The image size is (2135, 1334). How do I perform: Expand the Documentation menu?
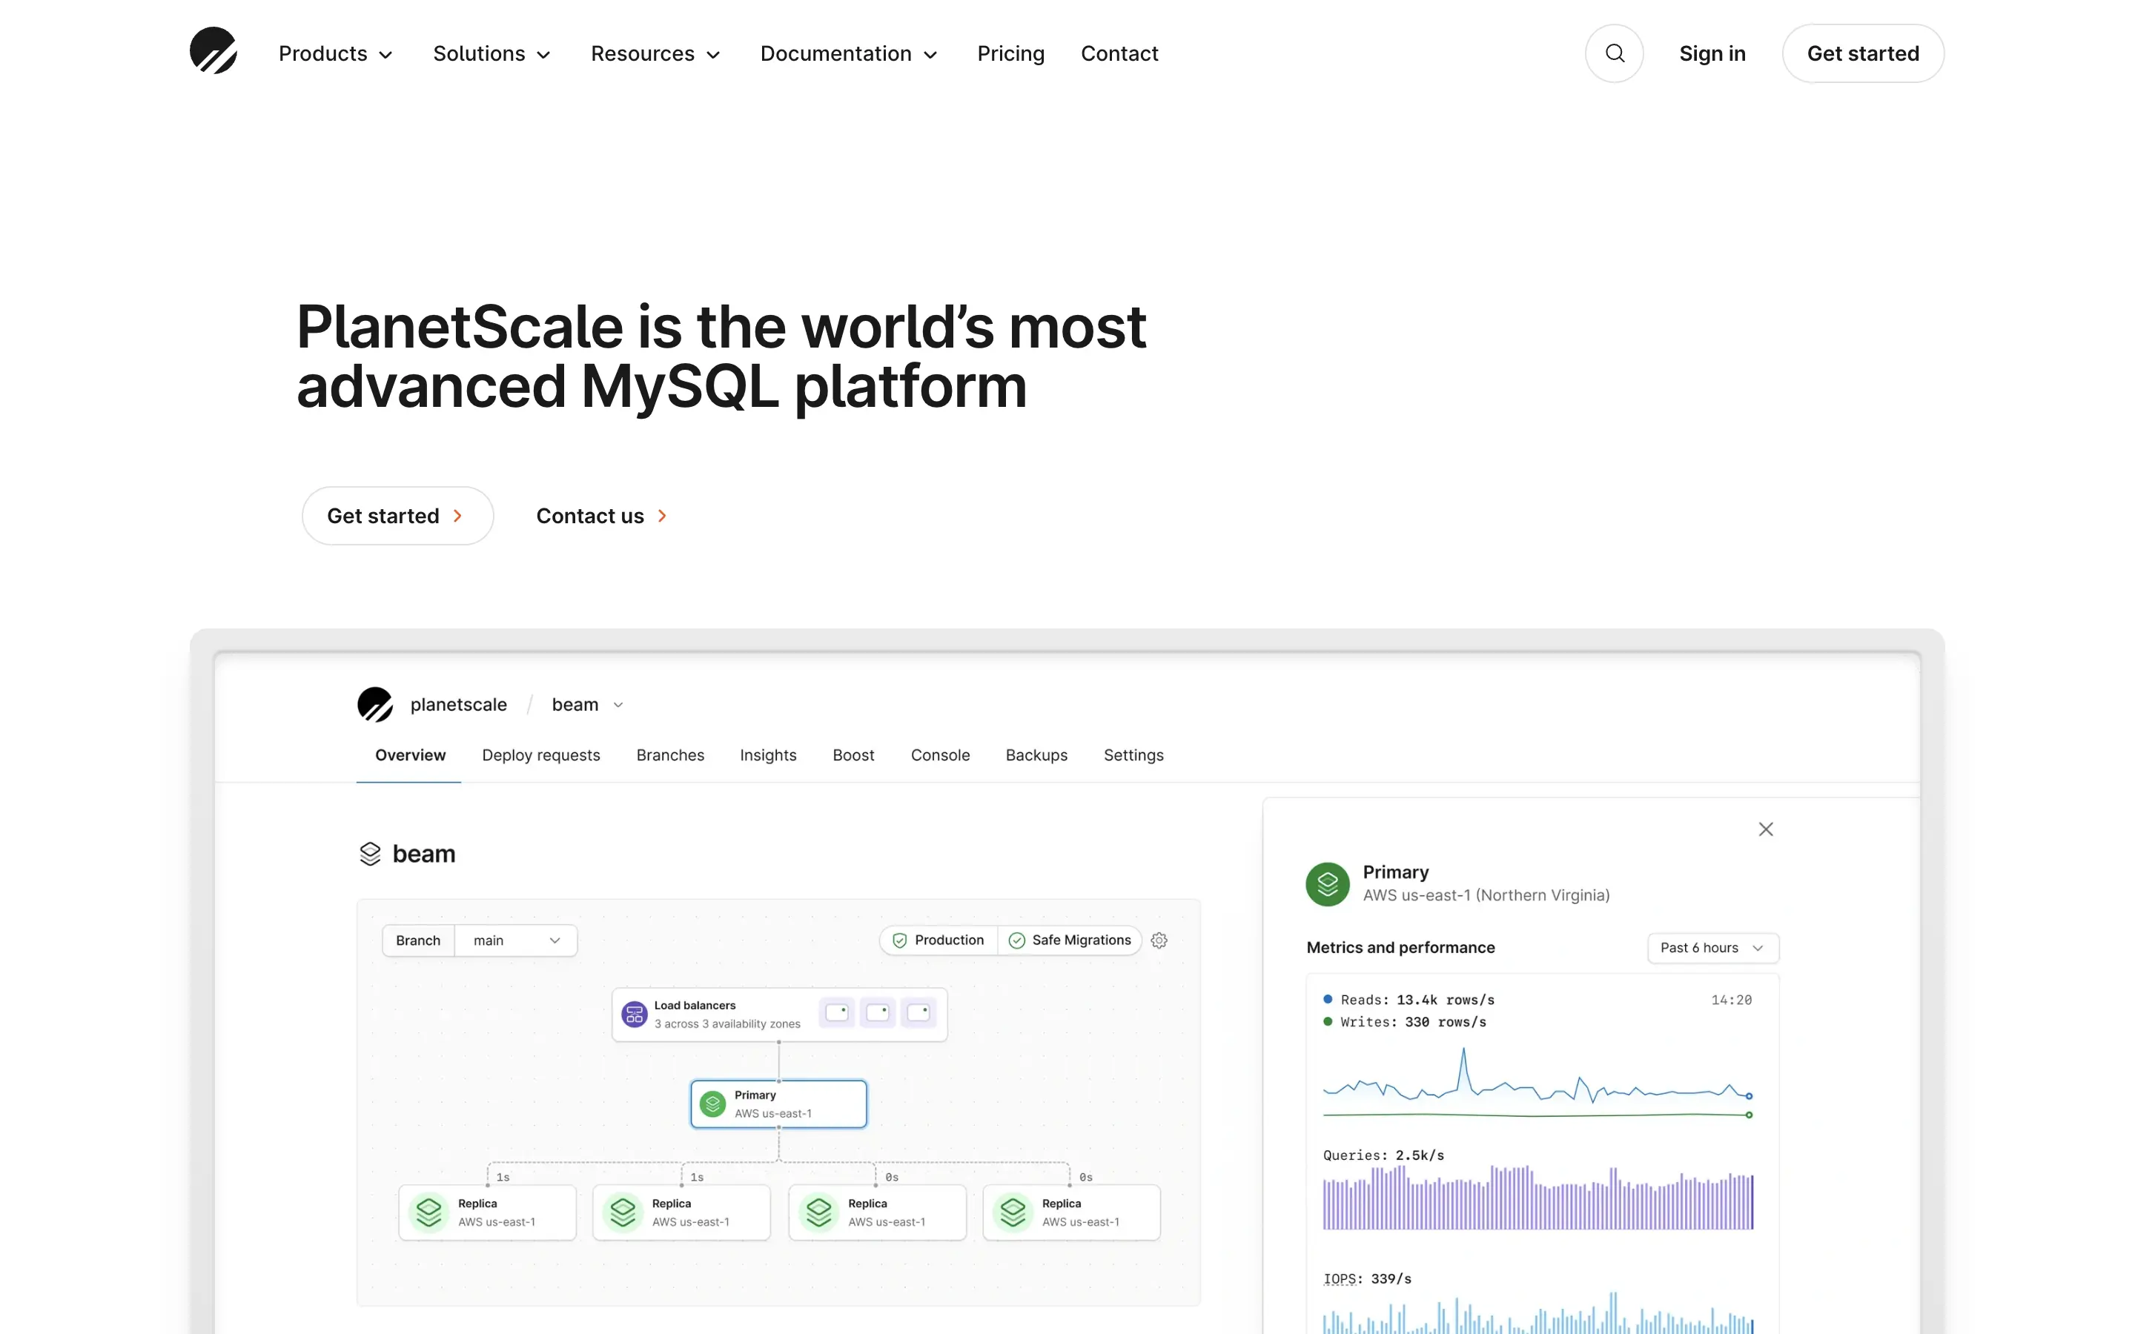pyautogui.click(x=850, y=54)
